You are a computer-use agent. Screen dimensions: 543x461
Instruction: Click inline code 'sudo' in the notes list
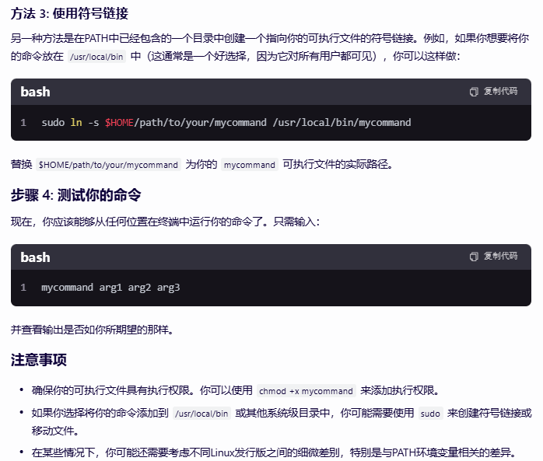(x=430, y=414)
